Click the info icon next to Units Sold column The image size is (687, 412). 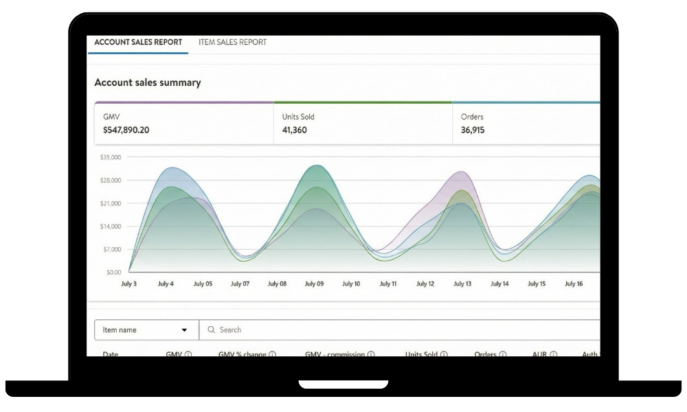444,354
